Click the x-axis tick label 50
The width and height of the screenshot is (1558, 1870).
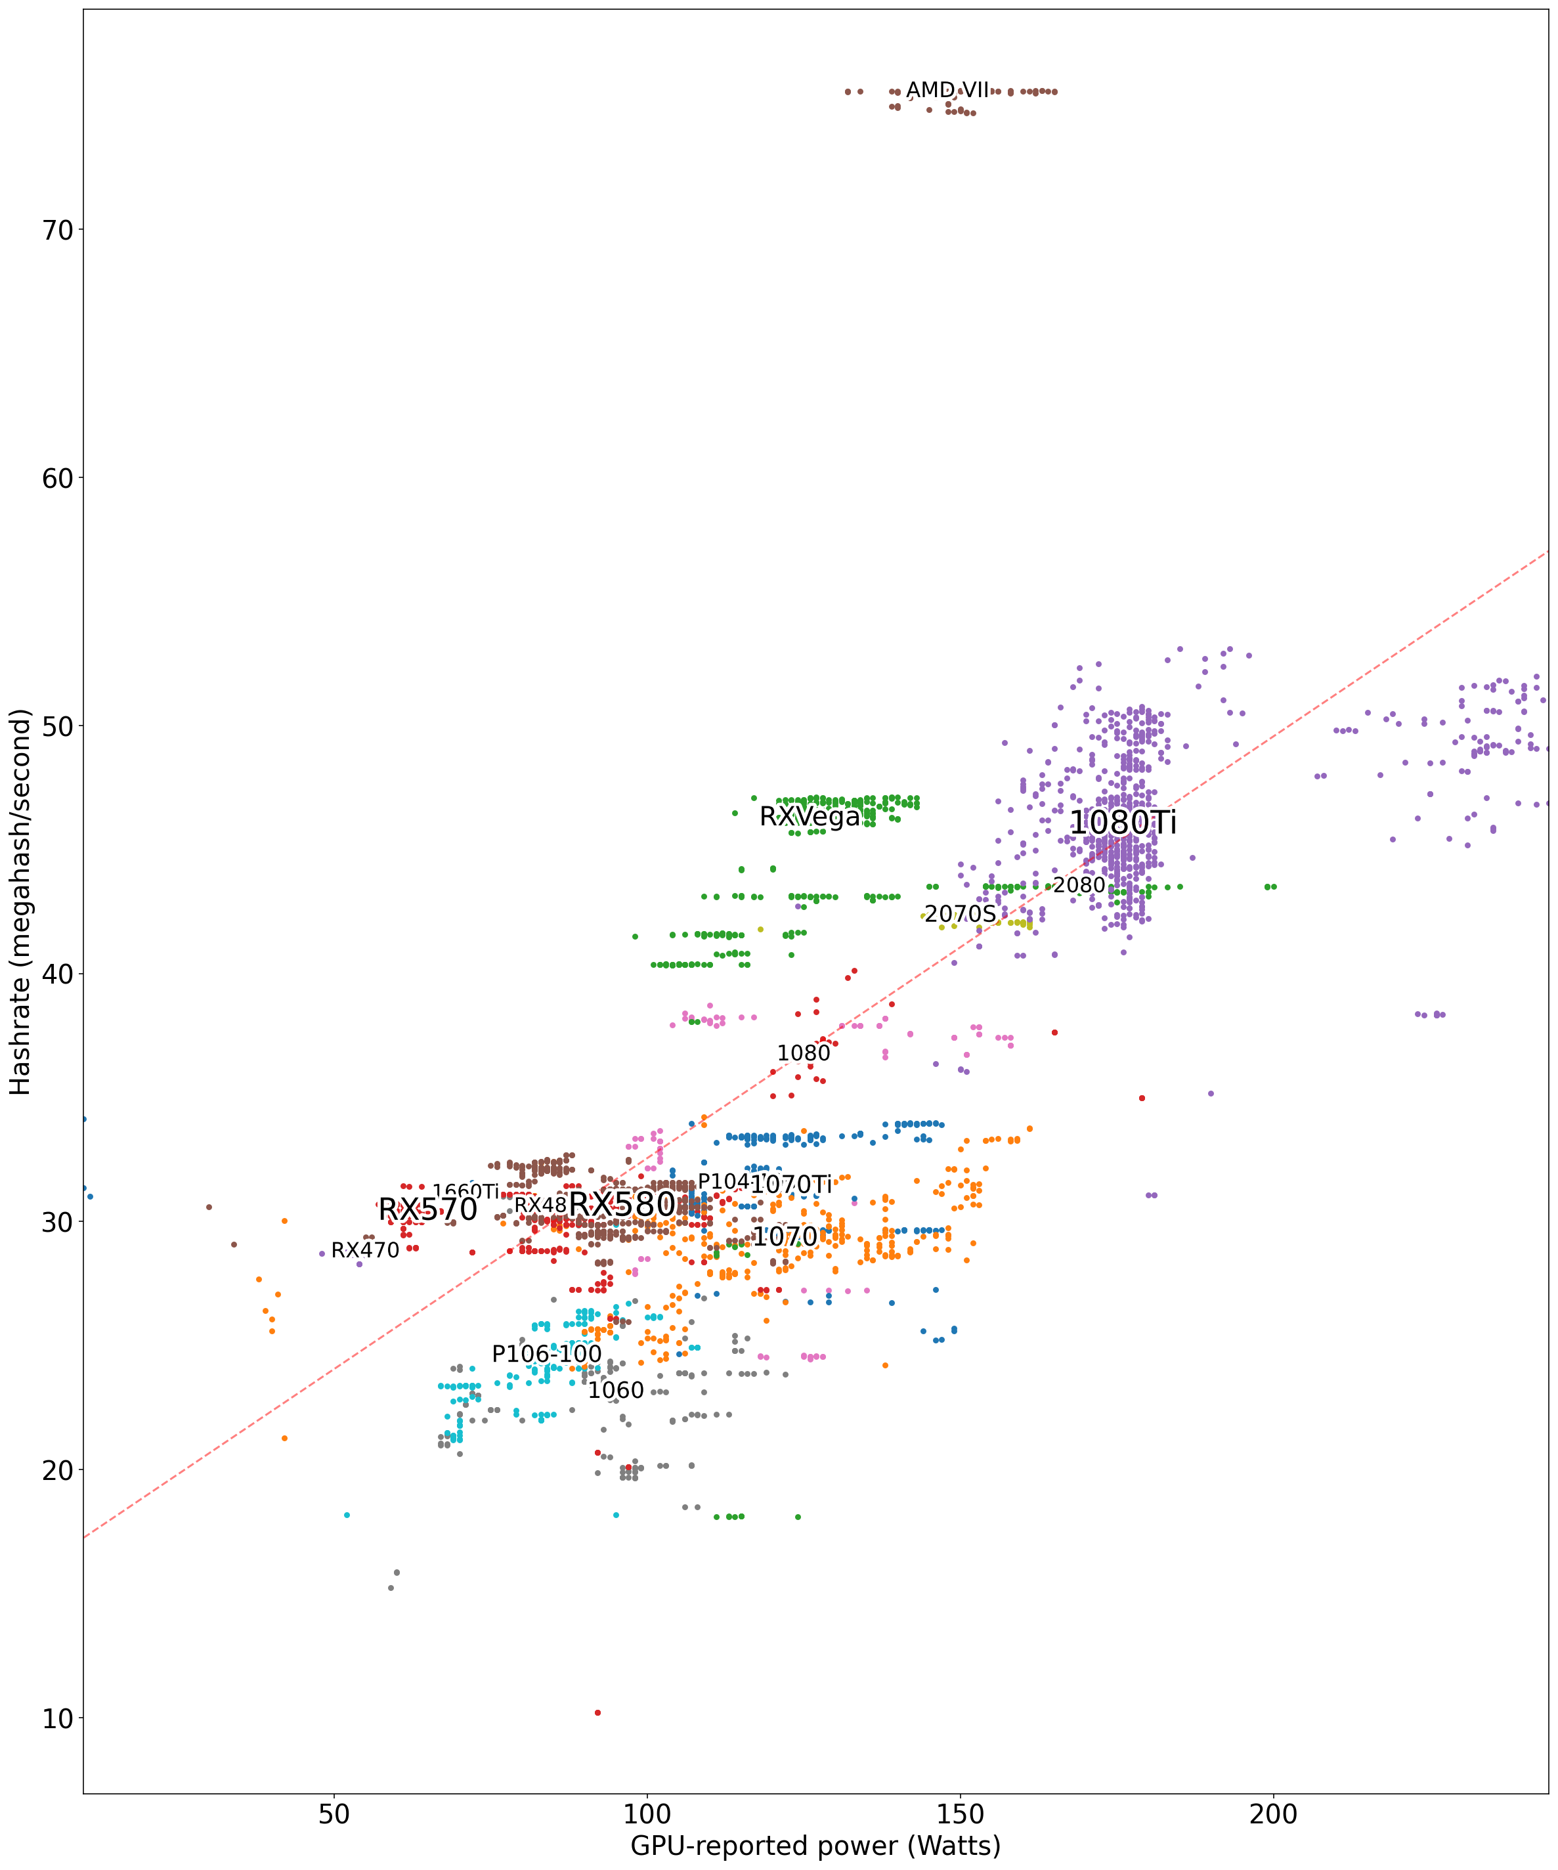334,1814
